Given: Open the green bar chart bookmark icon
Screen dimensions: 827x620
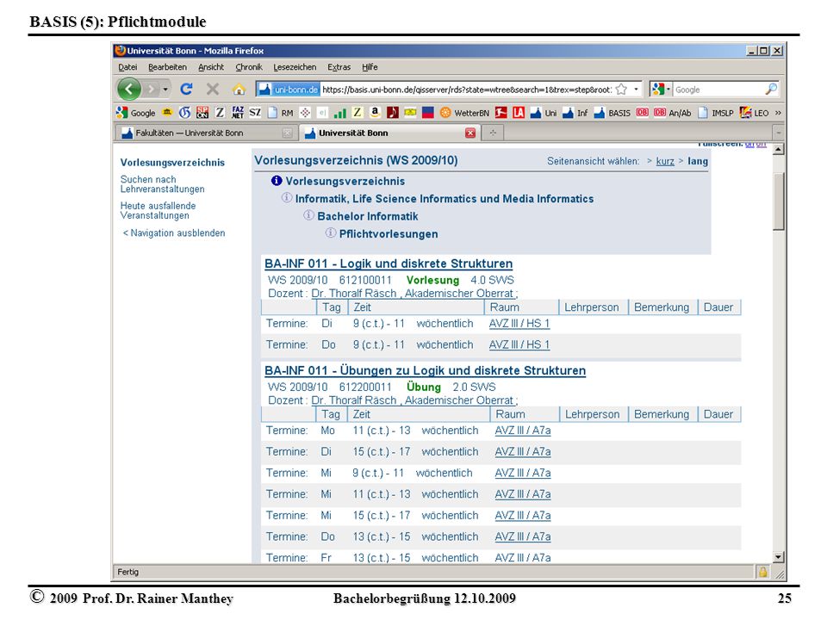Looking at the screenshot, I should (x=340, y=113).
